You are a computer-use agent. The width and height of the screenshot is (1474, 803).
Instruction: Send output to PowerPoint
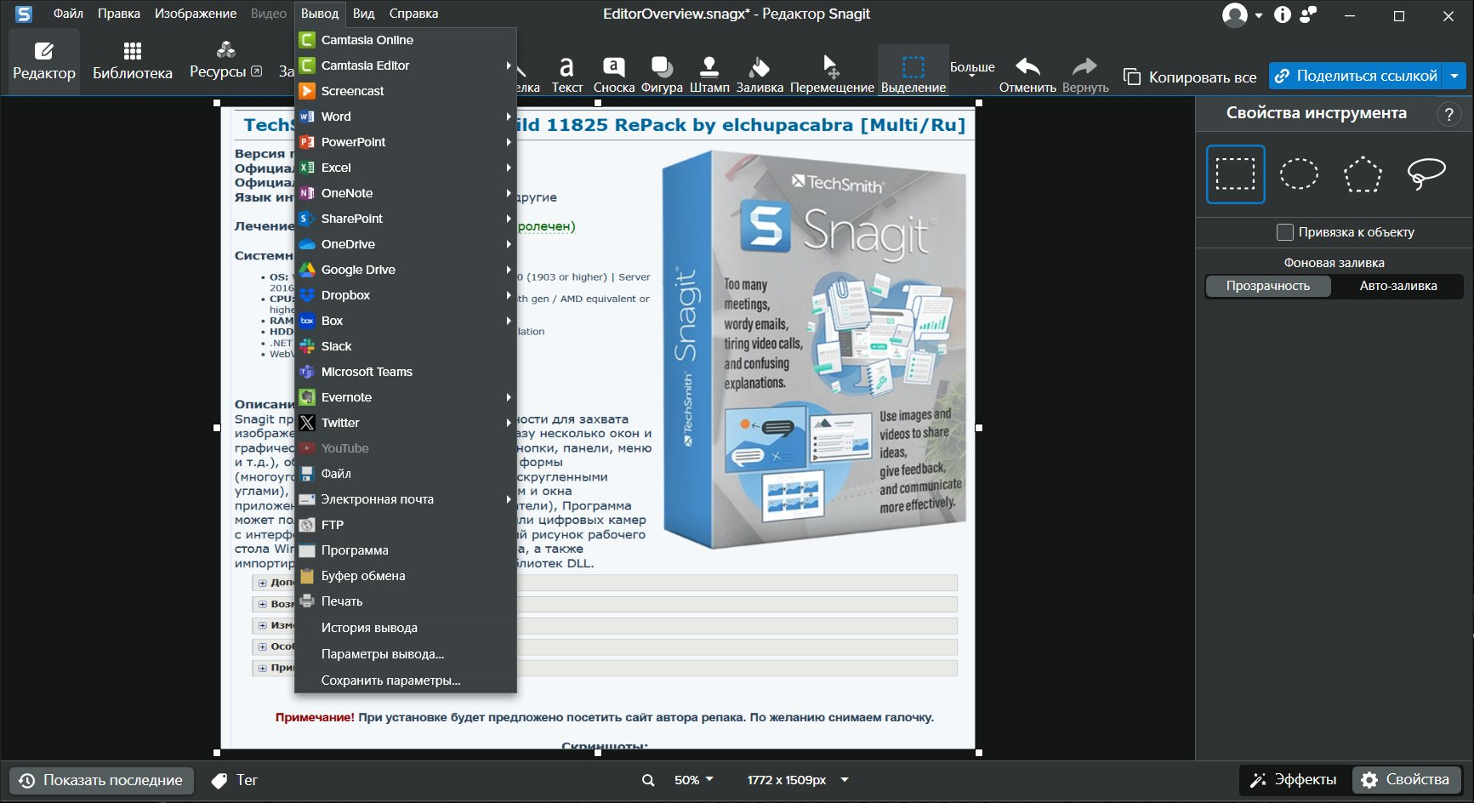coord(406,142)
